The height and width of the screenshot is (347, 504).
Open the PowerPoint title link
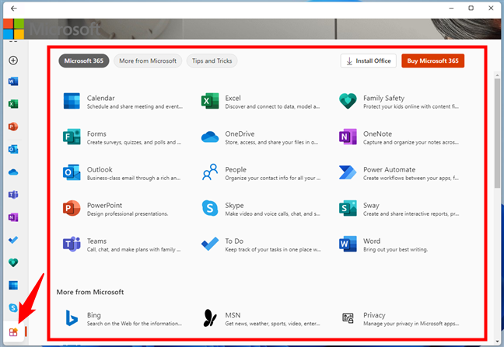[x=104, y=205]
